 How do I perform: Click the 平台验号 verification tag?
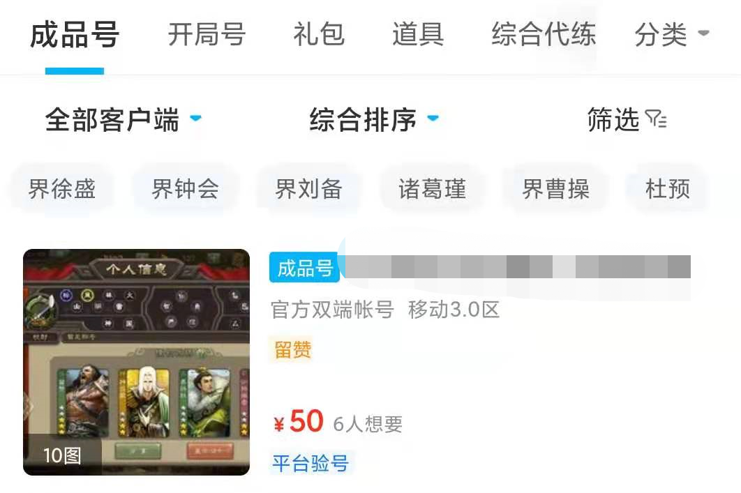tap(310, 463)
